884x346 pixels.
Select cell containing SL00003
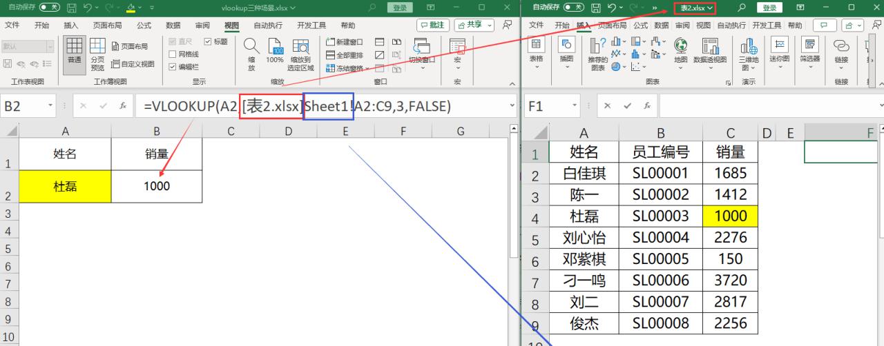[660, 216]
